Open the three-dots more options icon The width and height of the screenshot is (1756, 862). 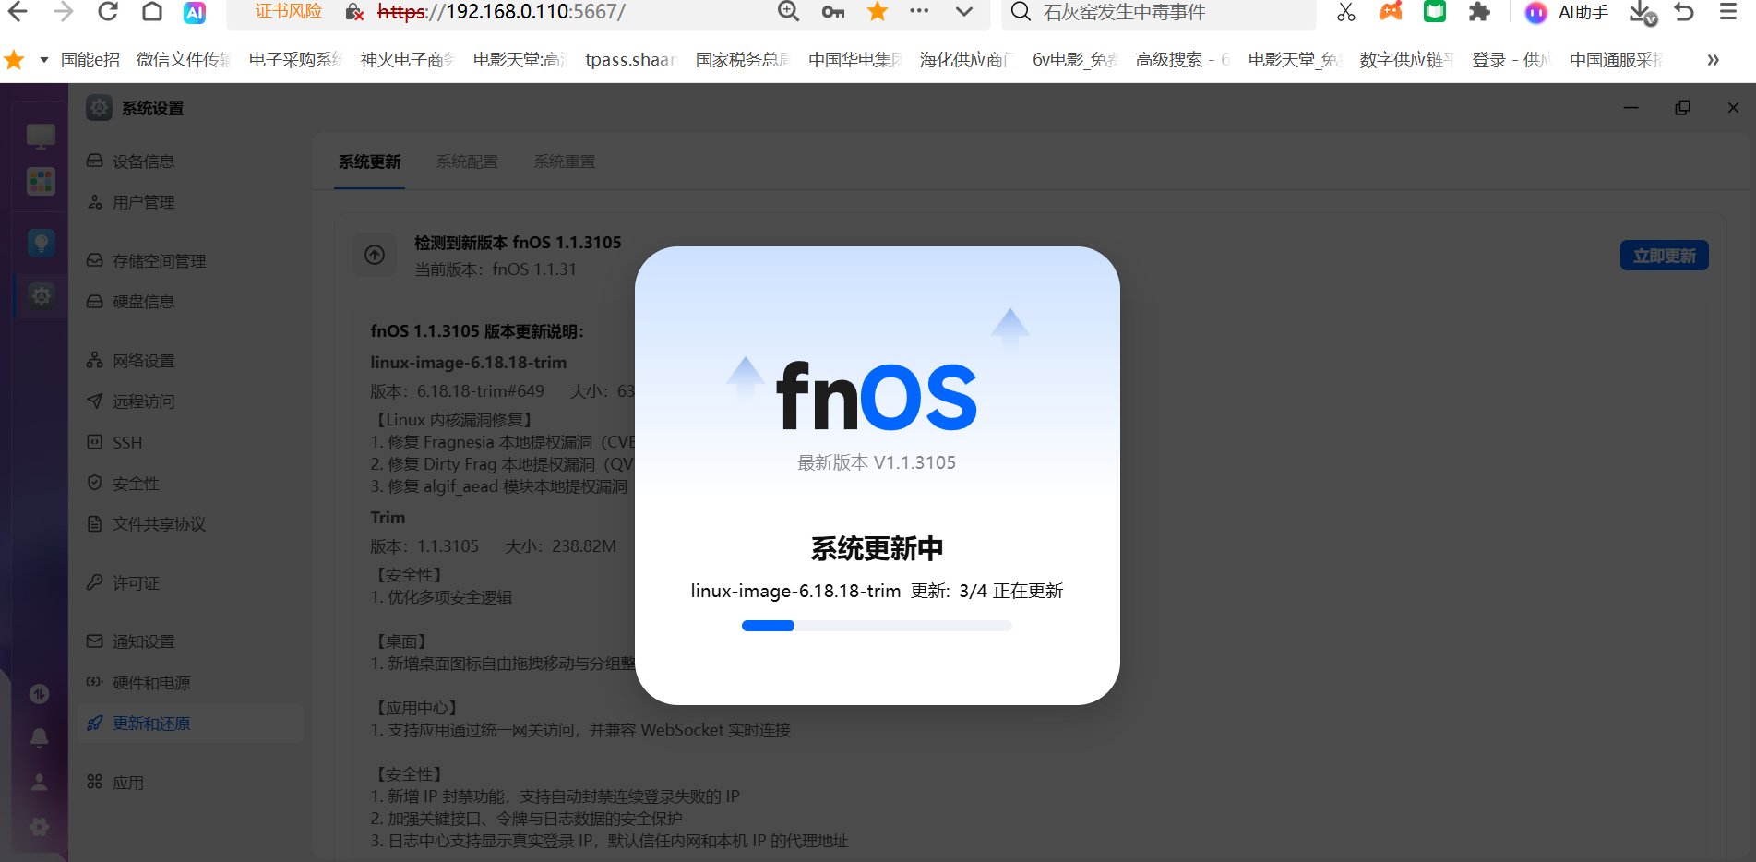919,12
